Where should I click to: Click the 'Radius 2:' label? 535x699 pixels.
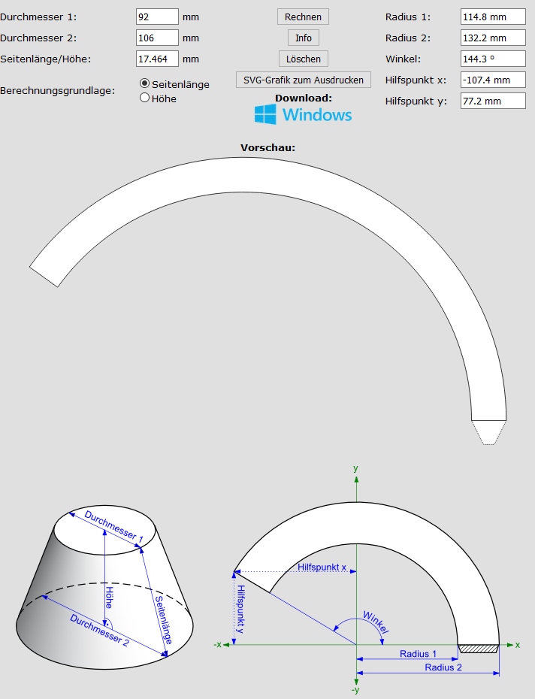pyautogui.click(x=408, y=38)
